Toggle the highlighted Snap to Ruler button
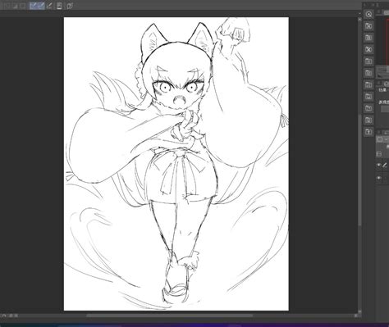Screen dimensions: 389x327 click(x=34, y=6)
